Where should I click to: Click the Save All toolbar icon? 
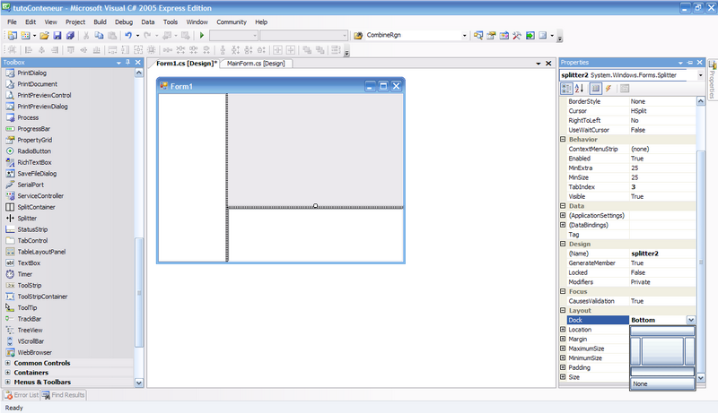[69, 36]
